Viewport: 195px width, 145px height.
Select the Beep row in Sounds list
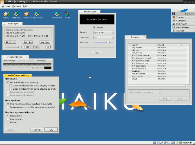(x=157, y=79)
